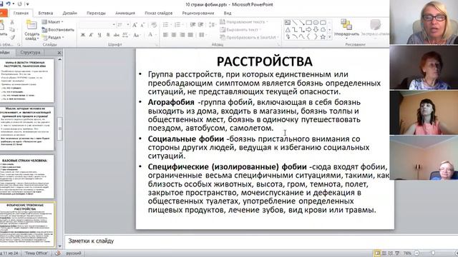Select the Down Arrow shape
The image size is (458, 257).
[316, 30]
